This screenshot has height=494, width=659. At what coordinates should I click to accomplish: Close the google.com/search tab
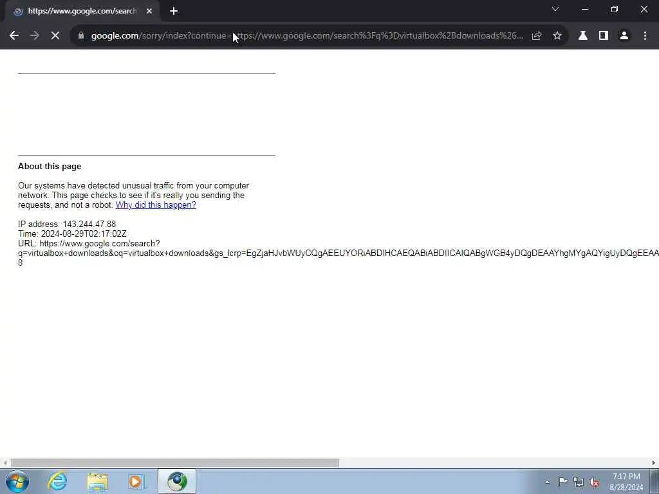click(x=149, y=11)
